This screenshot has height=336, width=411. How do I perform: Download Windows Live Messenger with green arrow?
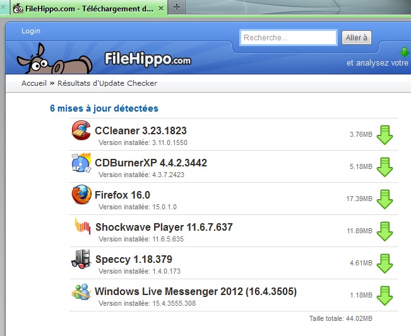tap(384, 296)
